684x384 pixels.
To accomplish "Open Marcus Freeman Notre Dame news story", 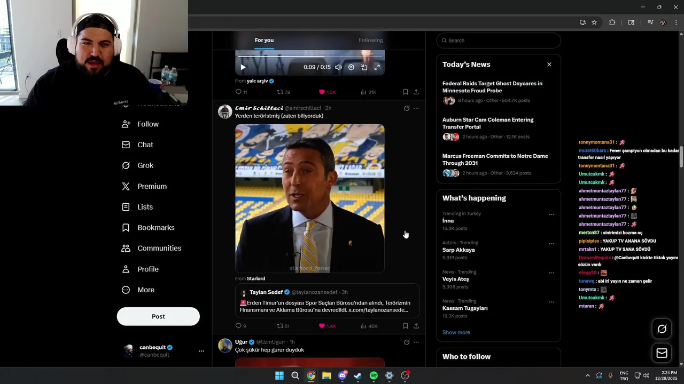I will point(498,165).
